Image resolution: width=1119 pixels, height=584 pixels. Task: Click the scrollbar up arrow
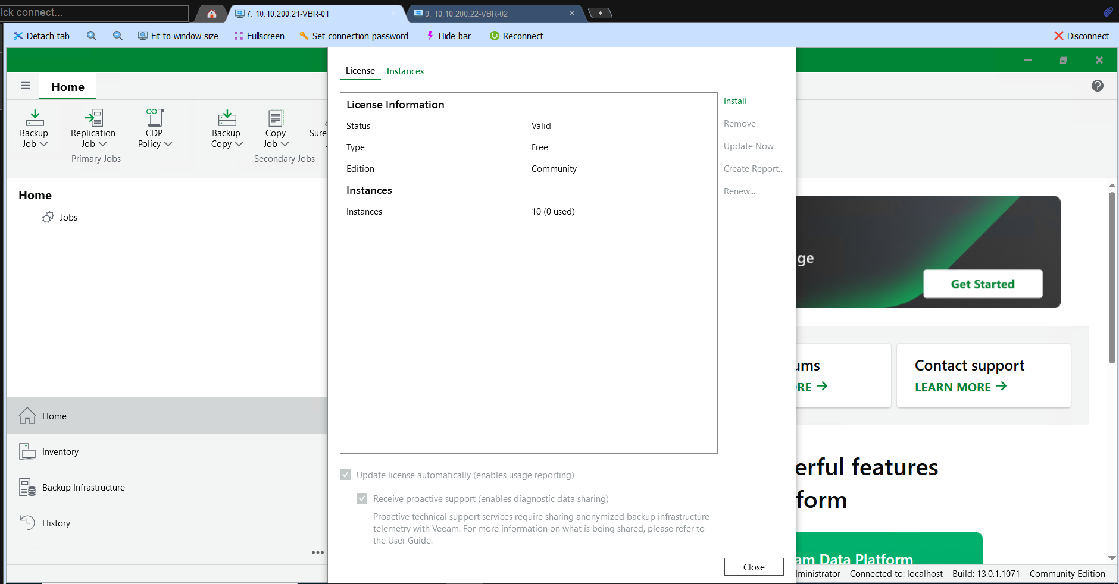(x=1112, y=186)
